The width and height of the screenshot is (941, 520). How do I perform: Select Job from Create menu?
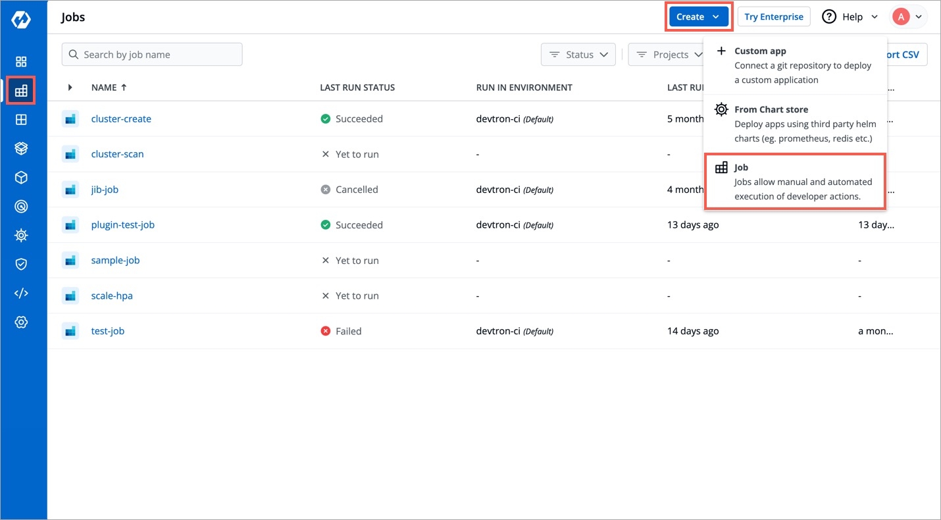click(795, 182)
